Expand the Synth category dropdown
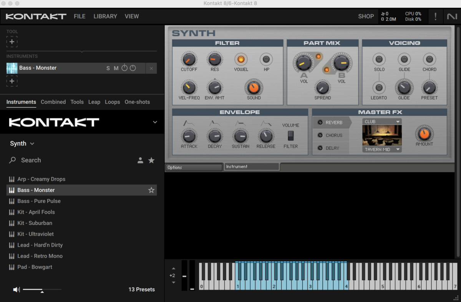This screenshot has width=461, height=302. 22,143
